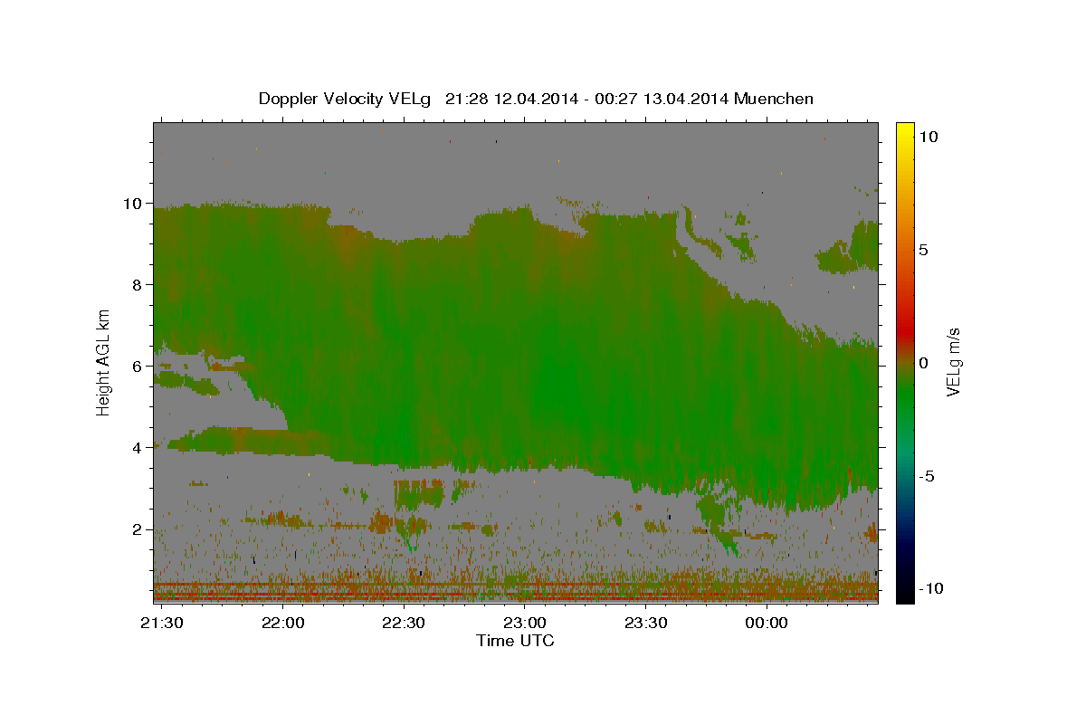
Task: Click the 'Height AGL km' axis title
Action: click(103, 361)
